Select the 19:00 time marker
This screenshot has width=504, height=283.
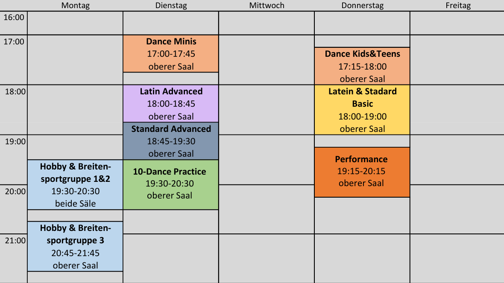(14, 141)
